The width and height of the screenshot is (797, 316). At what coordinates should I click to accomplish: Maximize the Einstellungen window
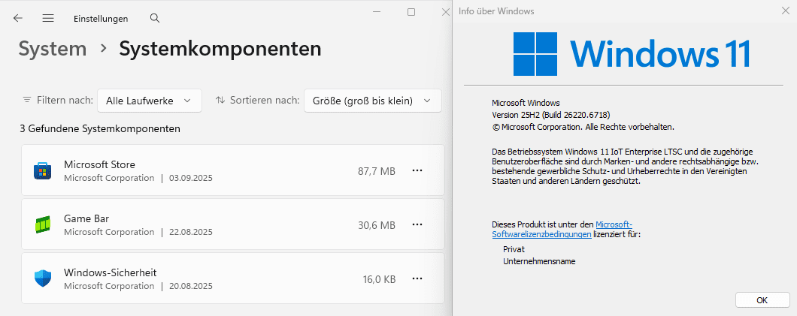411,12
